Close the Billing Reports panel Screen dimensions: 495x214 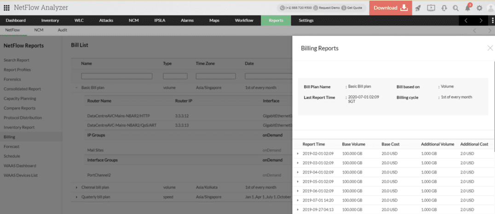[490, 48]
